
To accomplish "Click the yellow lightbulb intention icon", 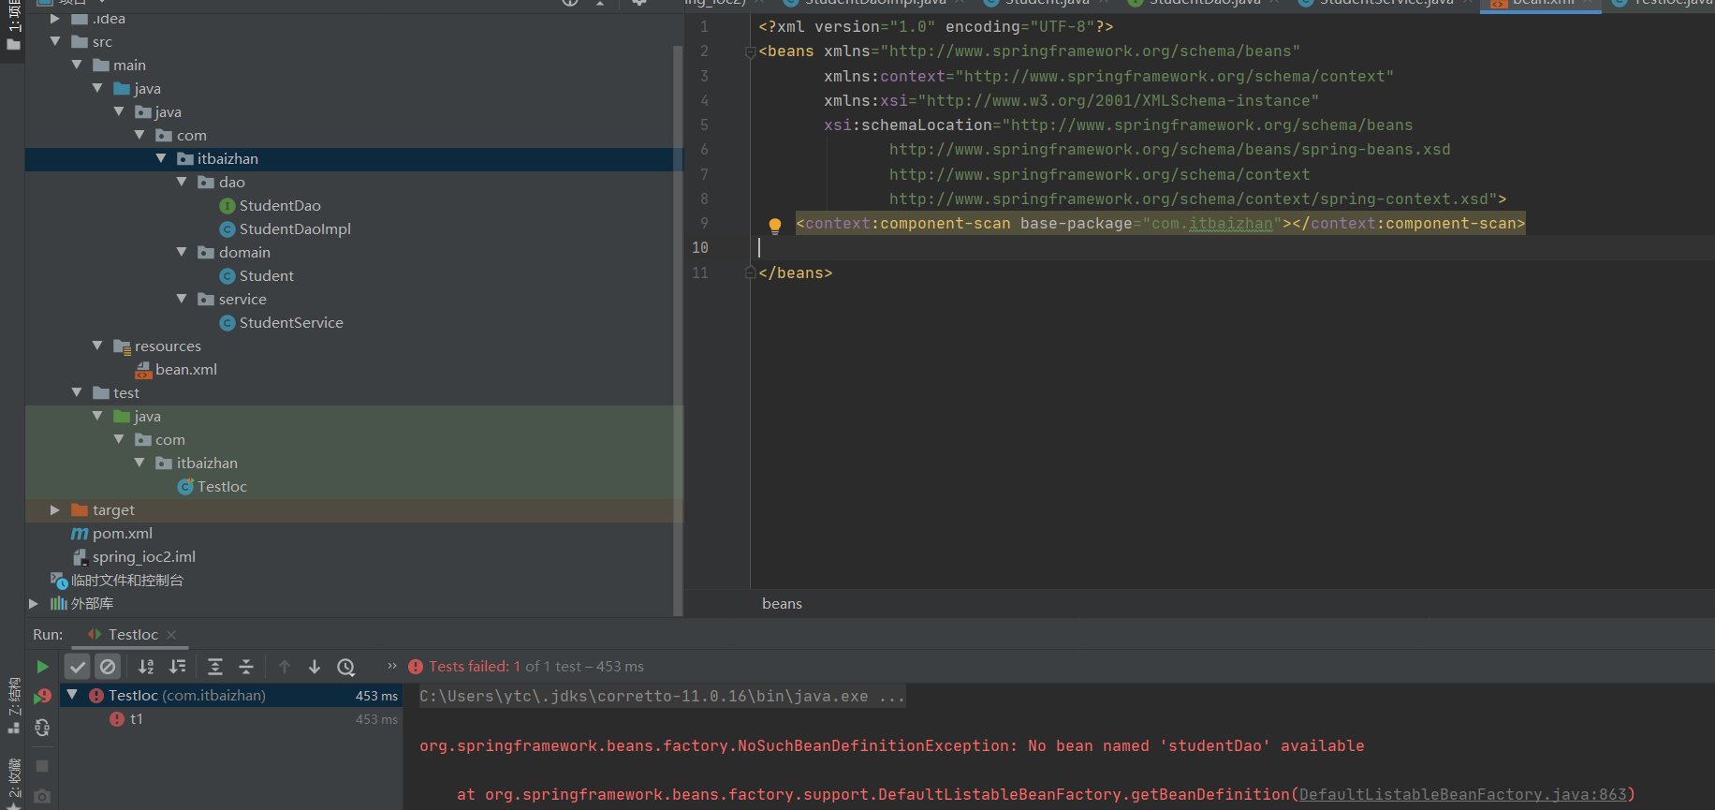I will 775,225.
